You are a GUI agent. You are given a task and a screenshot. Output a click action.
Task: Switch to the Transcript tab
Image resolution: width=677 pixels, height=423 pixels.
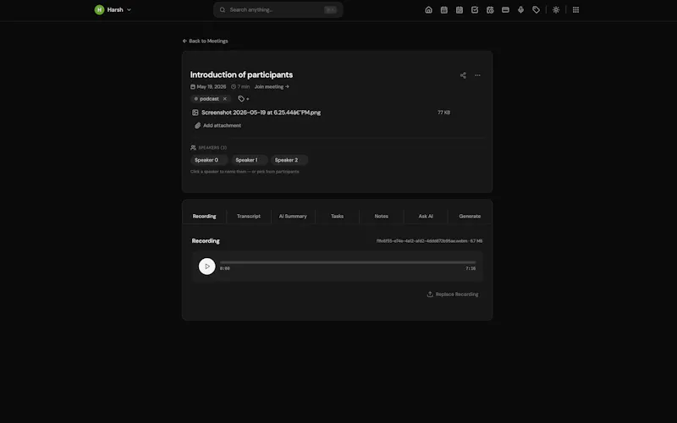coord(249,217)
